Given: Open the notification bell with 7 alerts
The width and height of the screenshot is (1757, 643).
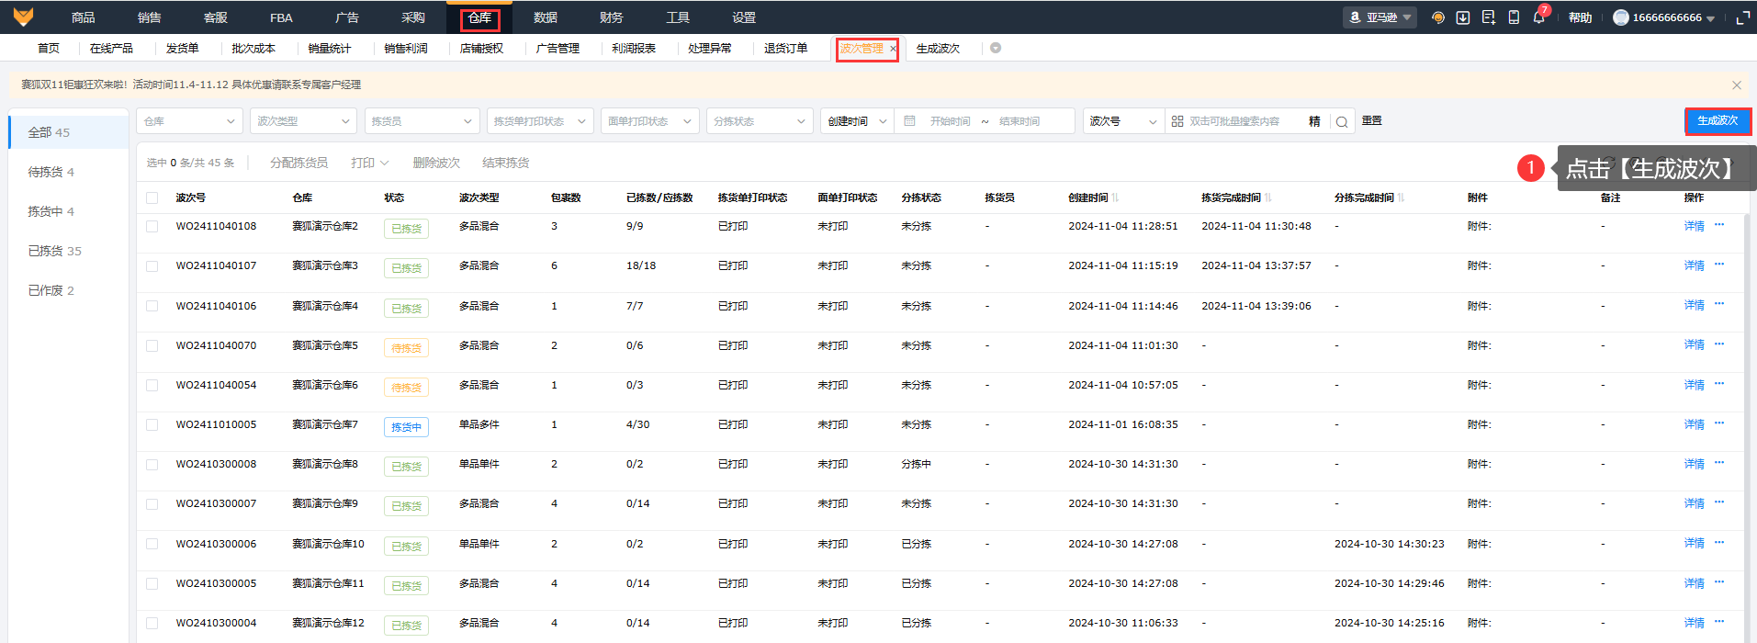Looking at the screenshot, I should click(x=1538, y=17).
